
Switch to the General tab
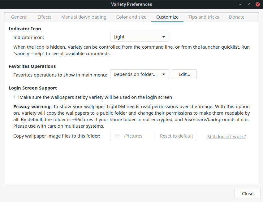(x=19, y=17)
